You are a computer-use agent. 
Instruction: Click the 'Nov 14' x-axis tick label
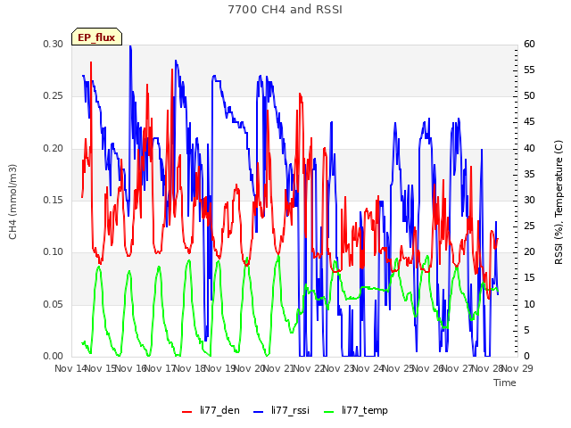(70, 368)
